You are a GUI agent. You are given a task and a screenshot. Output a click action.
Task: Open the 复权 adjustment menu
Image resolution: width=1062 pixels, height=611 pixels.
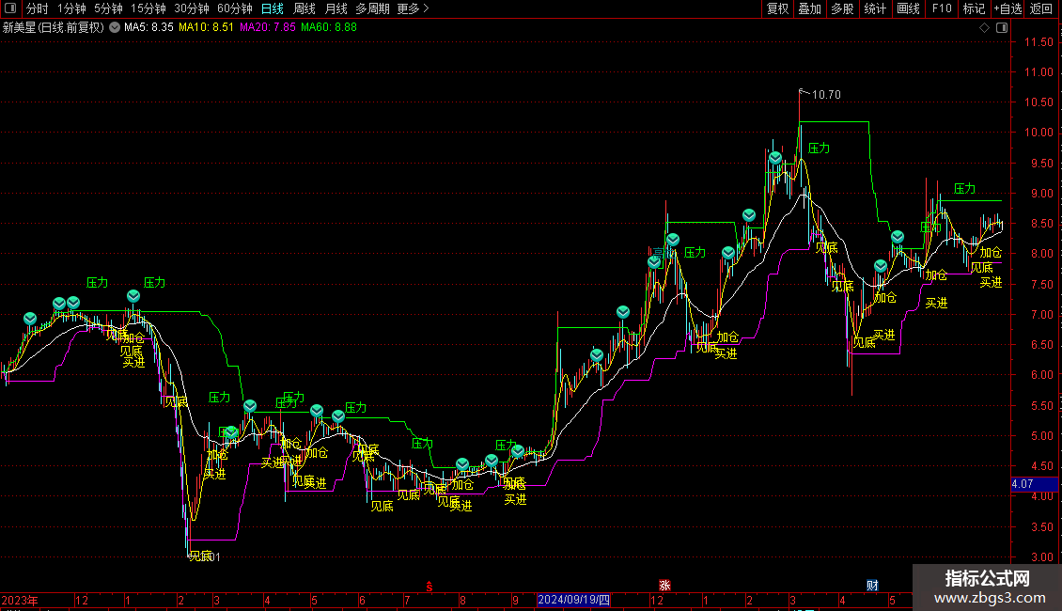click(777, 8)
